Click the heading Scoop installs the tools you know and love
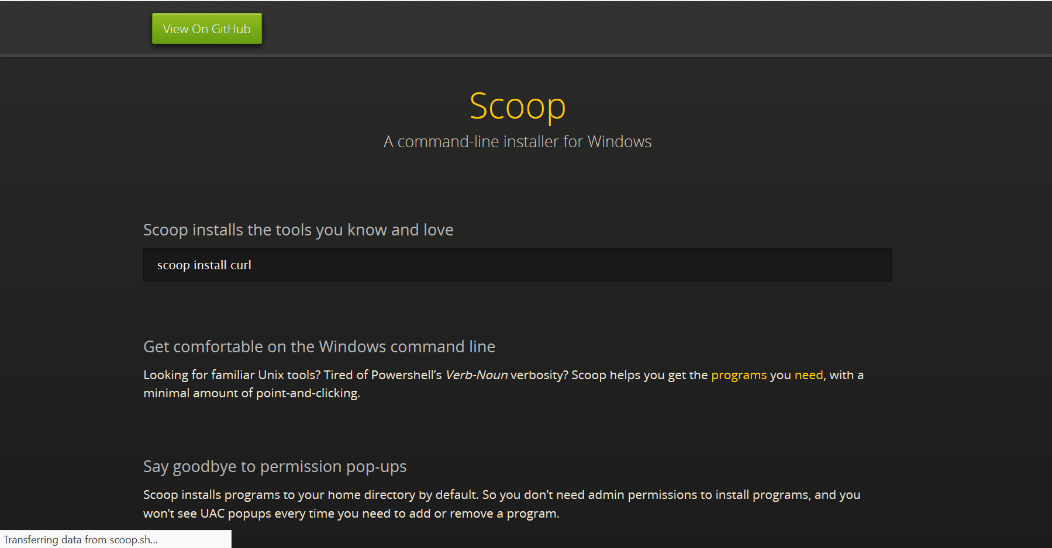This screenshot has width=1052, height=548. point(298,230)
